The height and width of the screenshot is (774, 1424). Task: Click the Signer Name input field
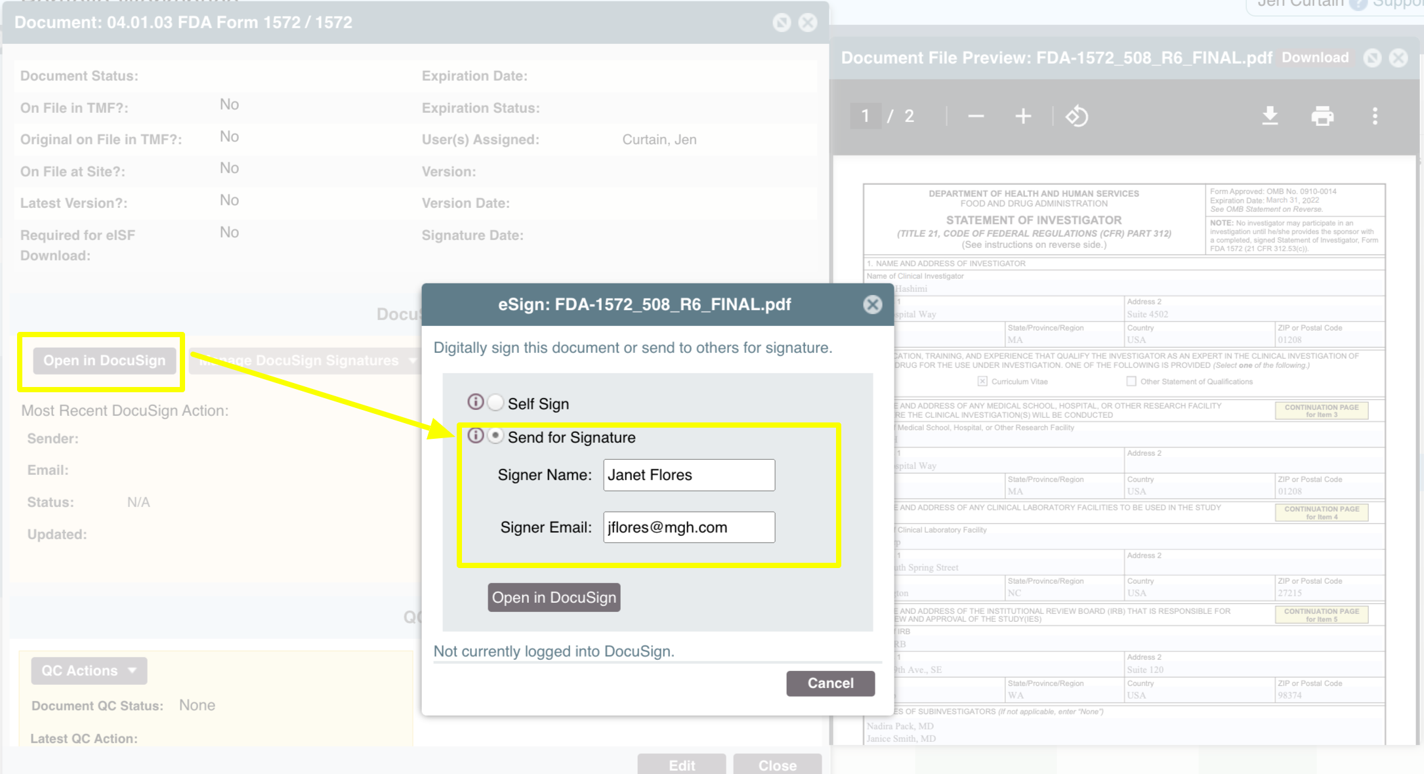[x=689, y=475]
